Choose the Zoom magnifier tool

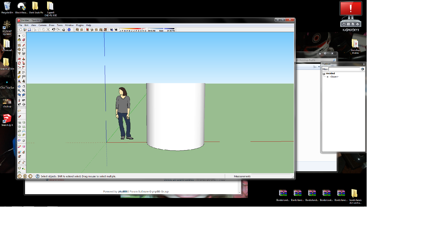point(19,90)
